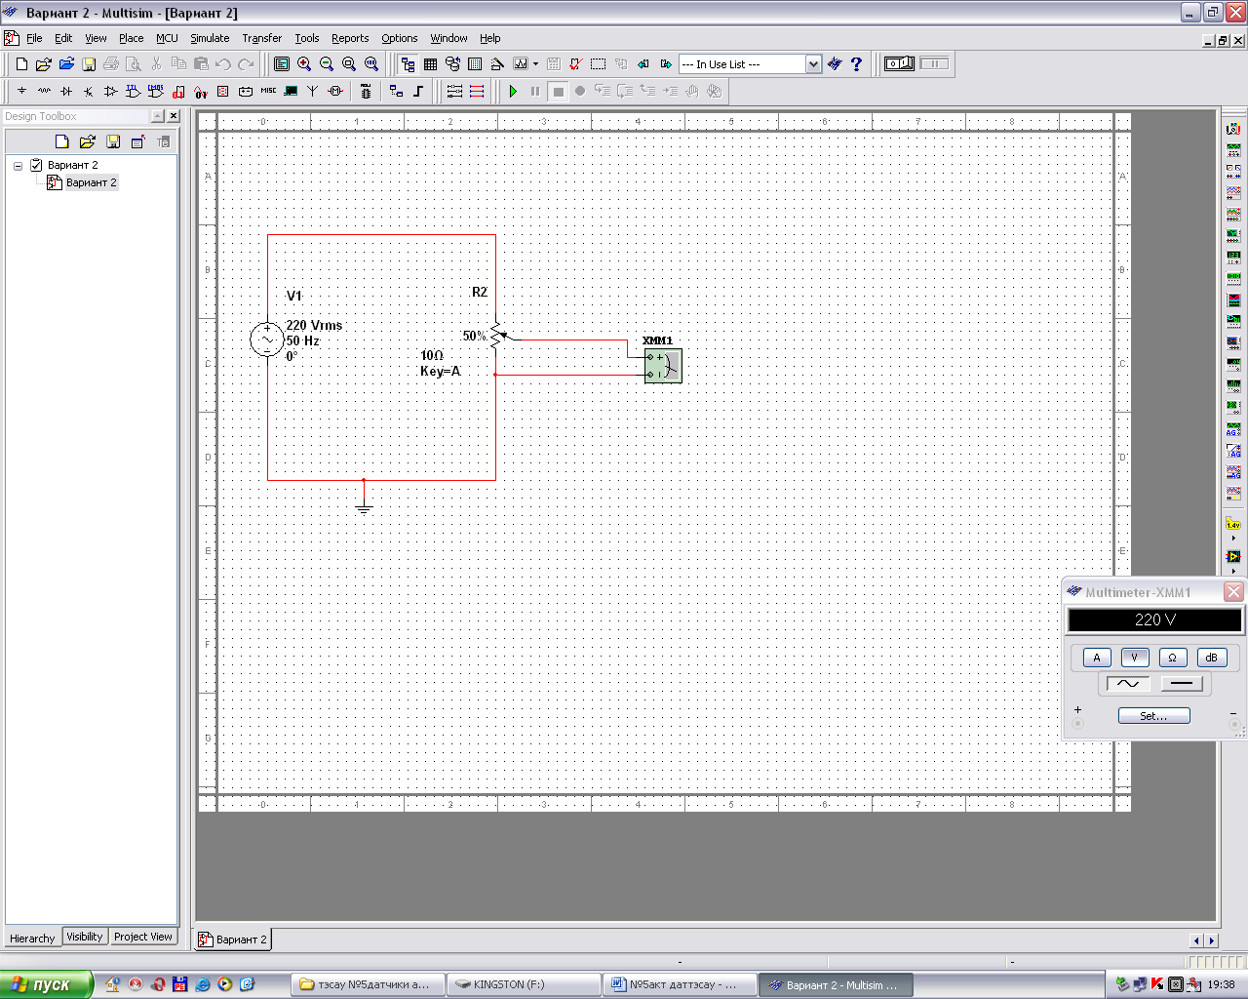This screenshot has width=1248, height=999.
Task: Place an Electromechanical motor component icon
Action: click(335, 92)
